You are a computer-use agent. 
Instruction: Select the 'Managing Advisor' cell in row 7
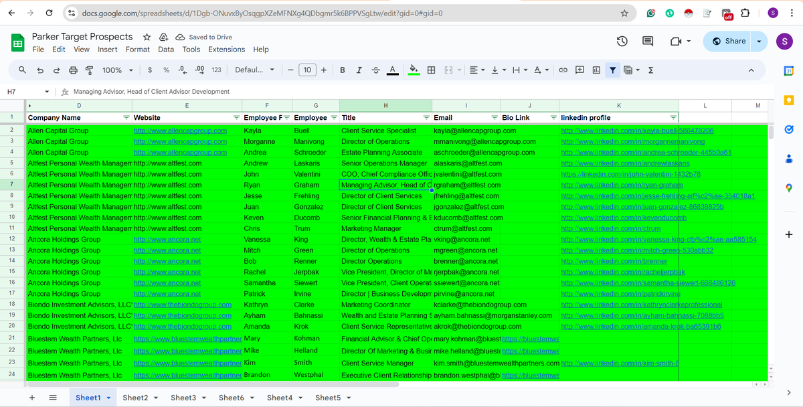click(x=385, y=185)
